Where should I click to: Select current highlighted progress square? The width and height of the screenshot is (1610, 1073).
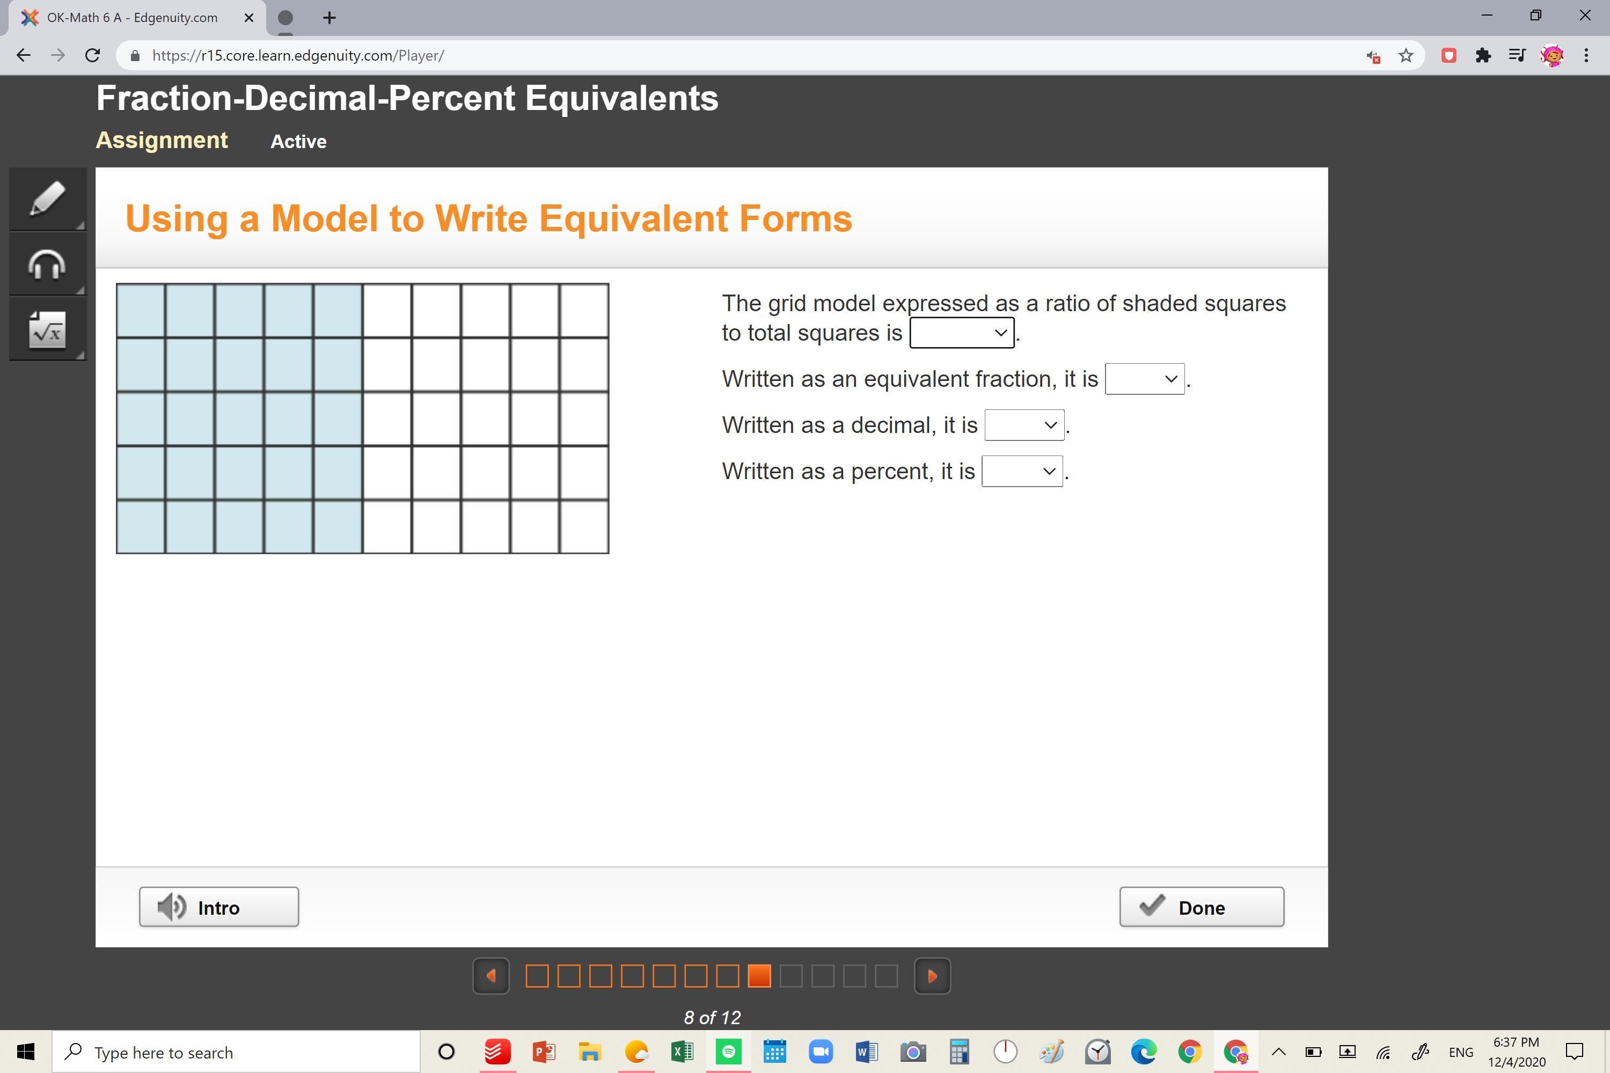pos(759,976)
